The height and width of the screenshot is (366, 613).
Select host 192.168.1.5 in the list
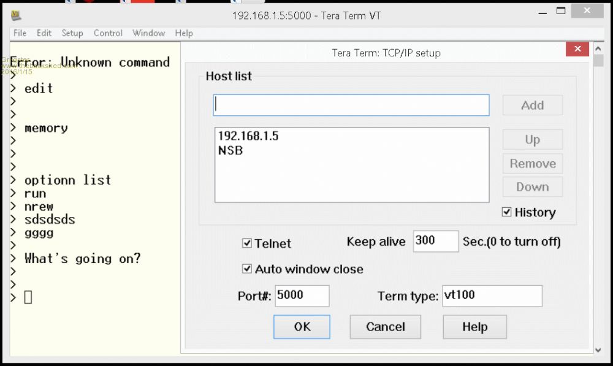tap(248, 136)
